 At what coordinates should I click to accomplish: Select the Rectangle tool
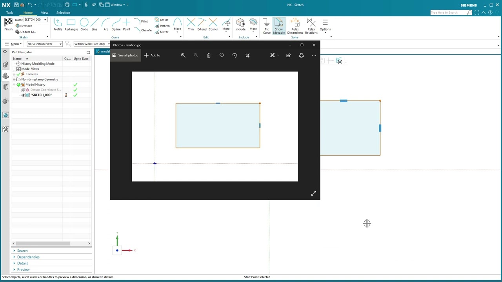(71, 25)
